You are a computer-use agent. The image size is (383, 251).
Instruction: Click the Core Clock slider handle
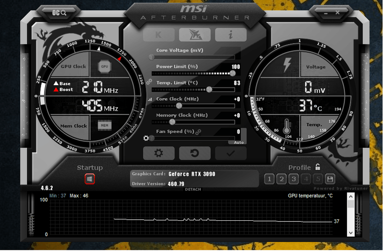pos(179,105)
